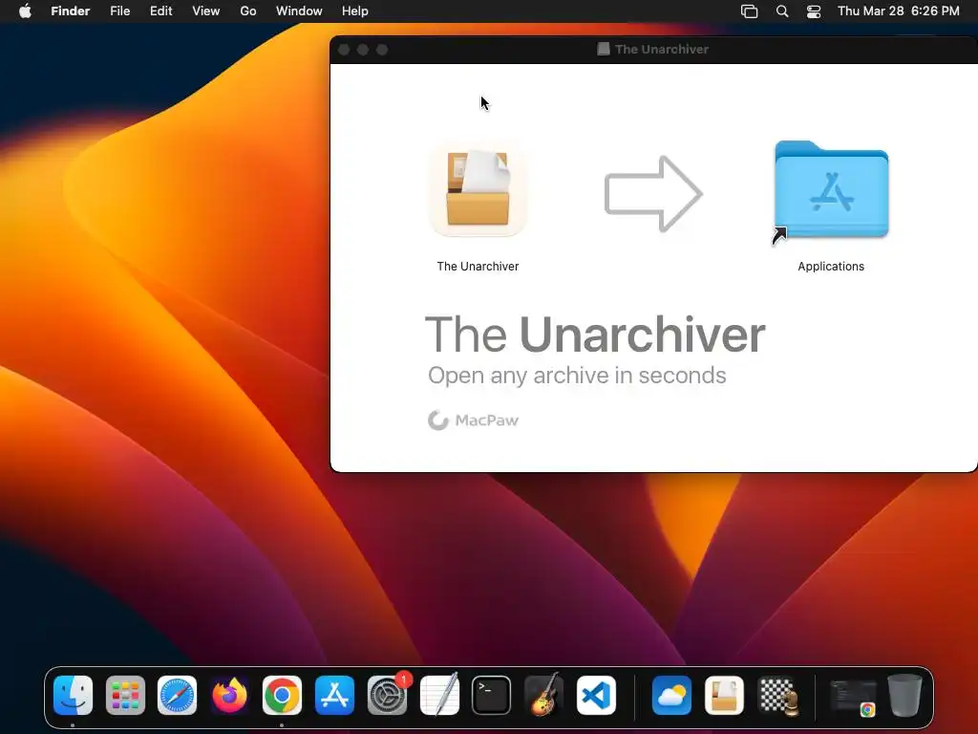Launch Safari from the Dock
This screenshot has width=978, height=734.
pyautogui.click(x=177, y=696)
